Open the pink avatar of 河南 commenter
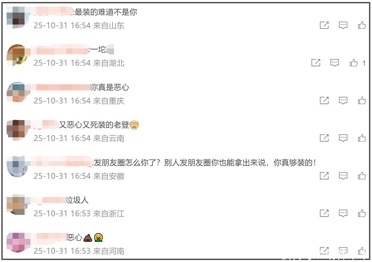This screenshot has height=262, width=372. [18, 242]
